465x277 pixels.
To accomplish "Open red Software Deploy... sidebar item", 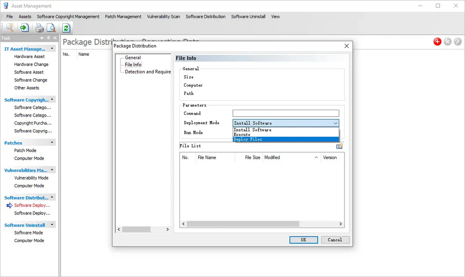I will point(32,205).
